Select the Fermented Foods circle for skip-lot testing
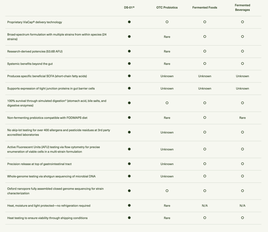 point(205,132)
